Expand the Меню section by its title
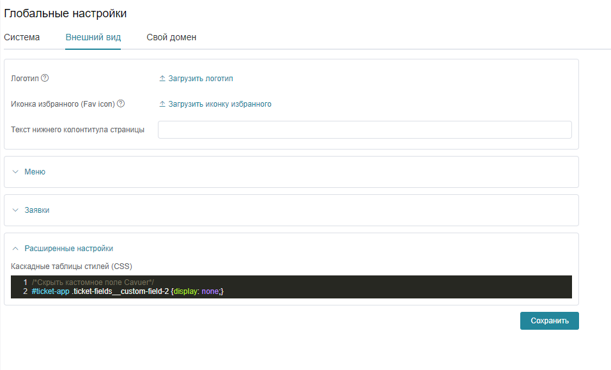The image size is (611, 370). tap(35, 172)
